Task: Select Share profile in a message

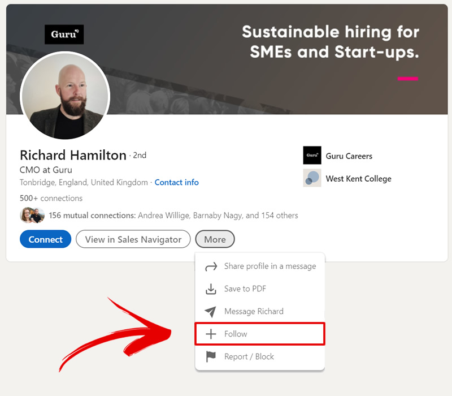Action: pos(270,266)
